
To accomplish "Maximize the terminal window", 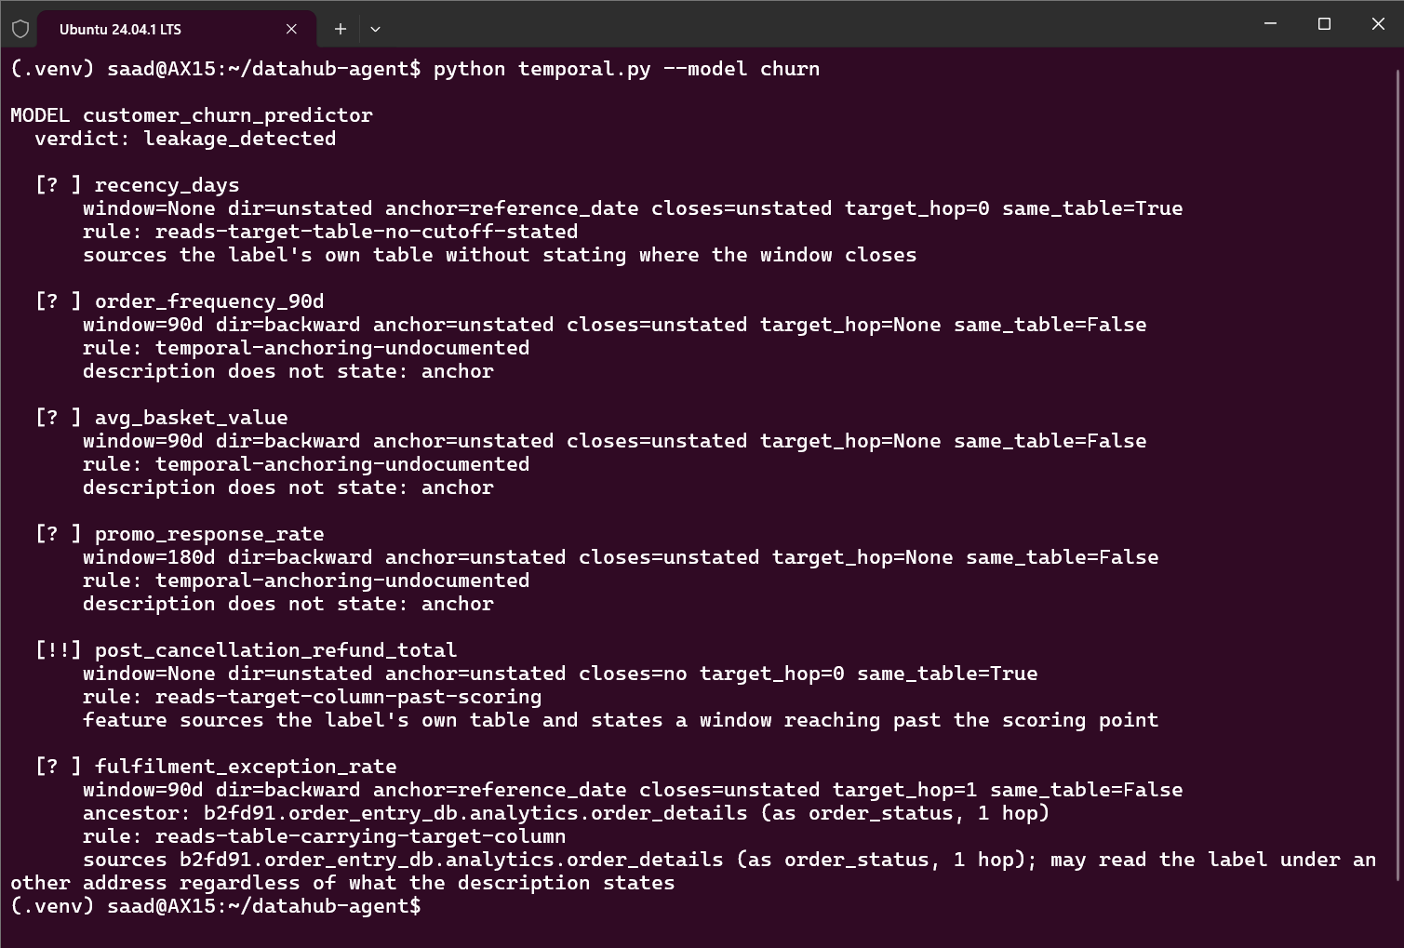I will [1324, 24].
